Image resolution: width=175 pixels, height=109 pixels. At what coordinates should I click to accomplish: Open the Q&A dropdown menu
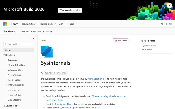(62, 24)
